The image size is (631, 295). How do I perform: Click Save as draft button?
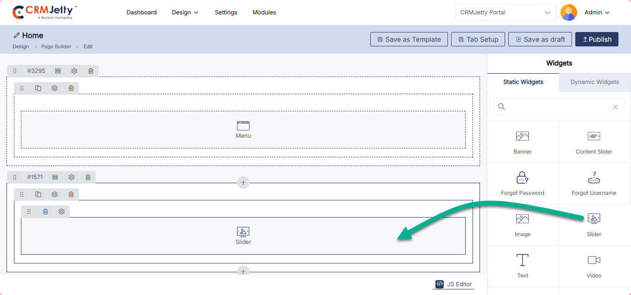pos(539,39)
